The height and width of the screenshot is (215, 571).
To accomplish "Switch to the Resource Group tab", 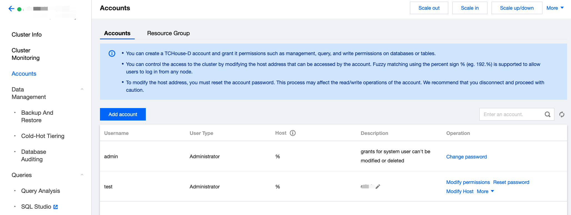I will [168, 33].
